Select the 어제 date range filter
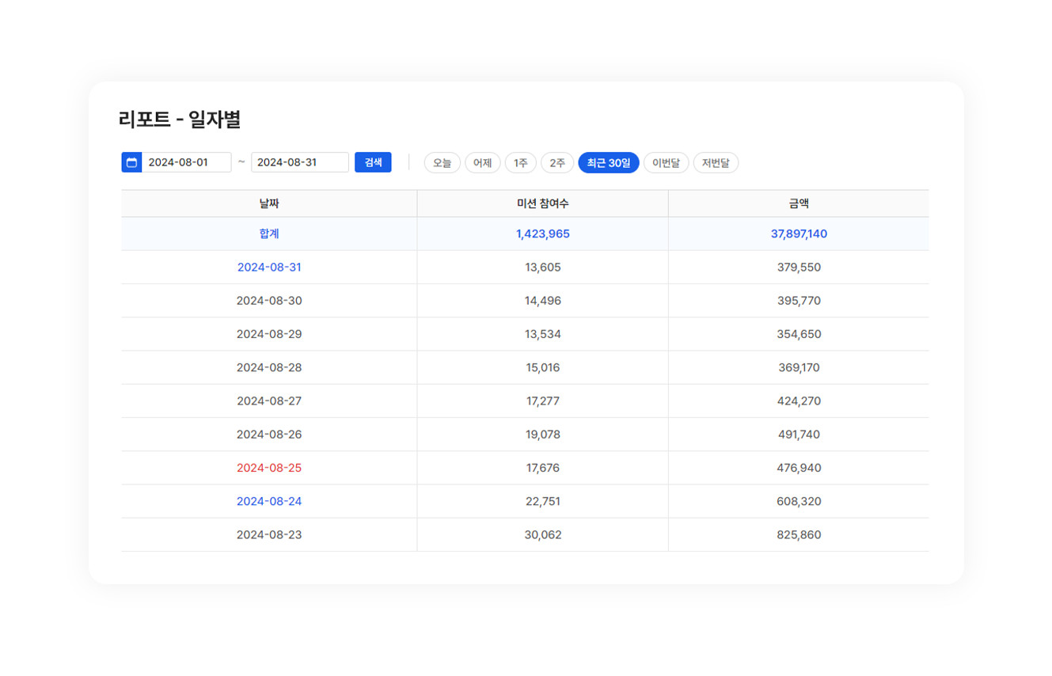Viewport: 1052px width, 676px height. (482, 163)
